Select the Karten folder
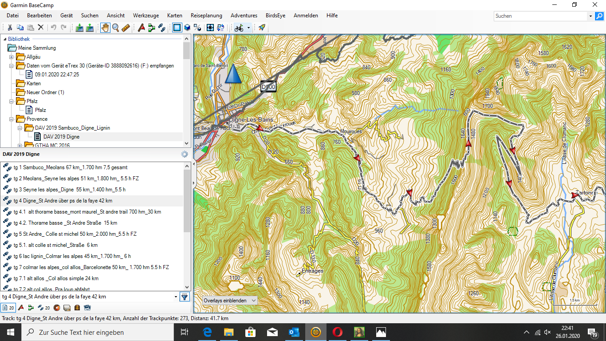 point(33,83)
